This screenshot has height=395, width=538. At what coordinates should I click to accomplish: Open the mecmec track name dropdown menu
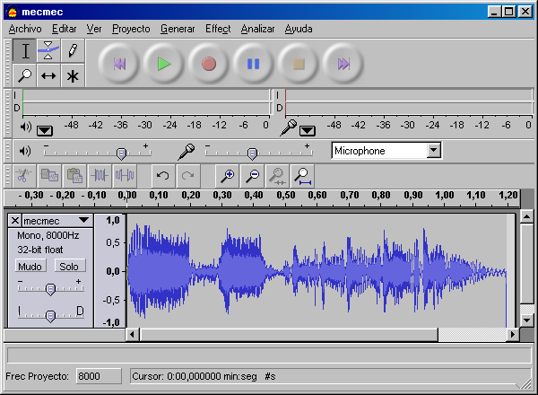point(83,220)
